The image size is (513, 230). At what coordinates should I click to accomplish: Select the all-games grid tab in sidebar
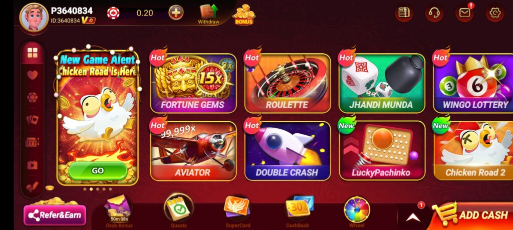[33, 53]
